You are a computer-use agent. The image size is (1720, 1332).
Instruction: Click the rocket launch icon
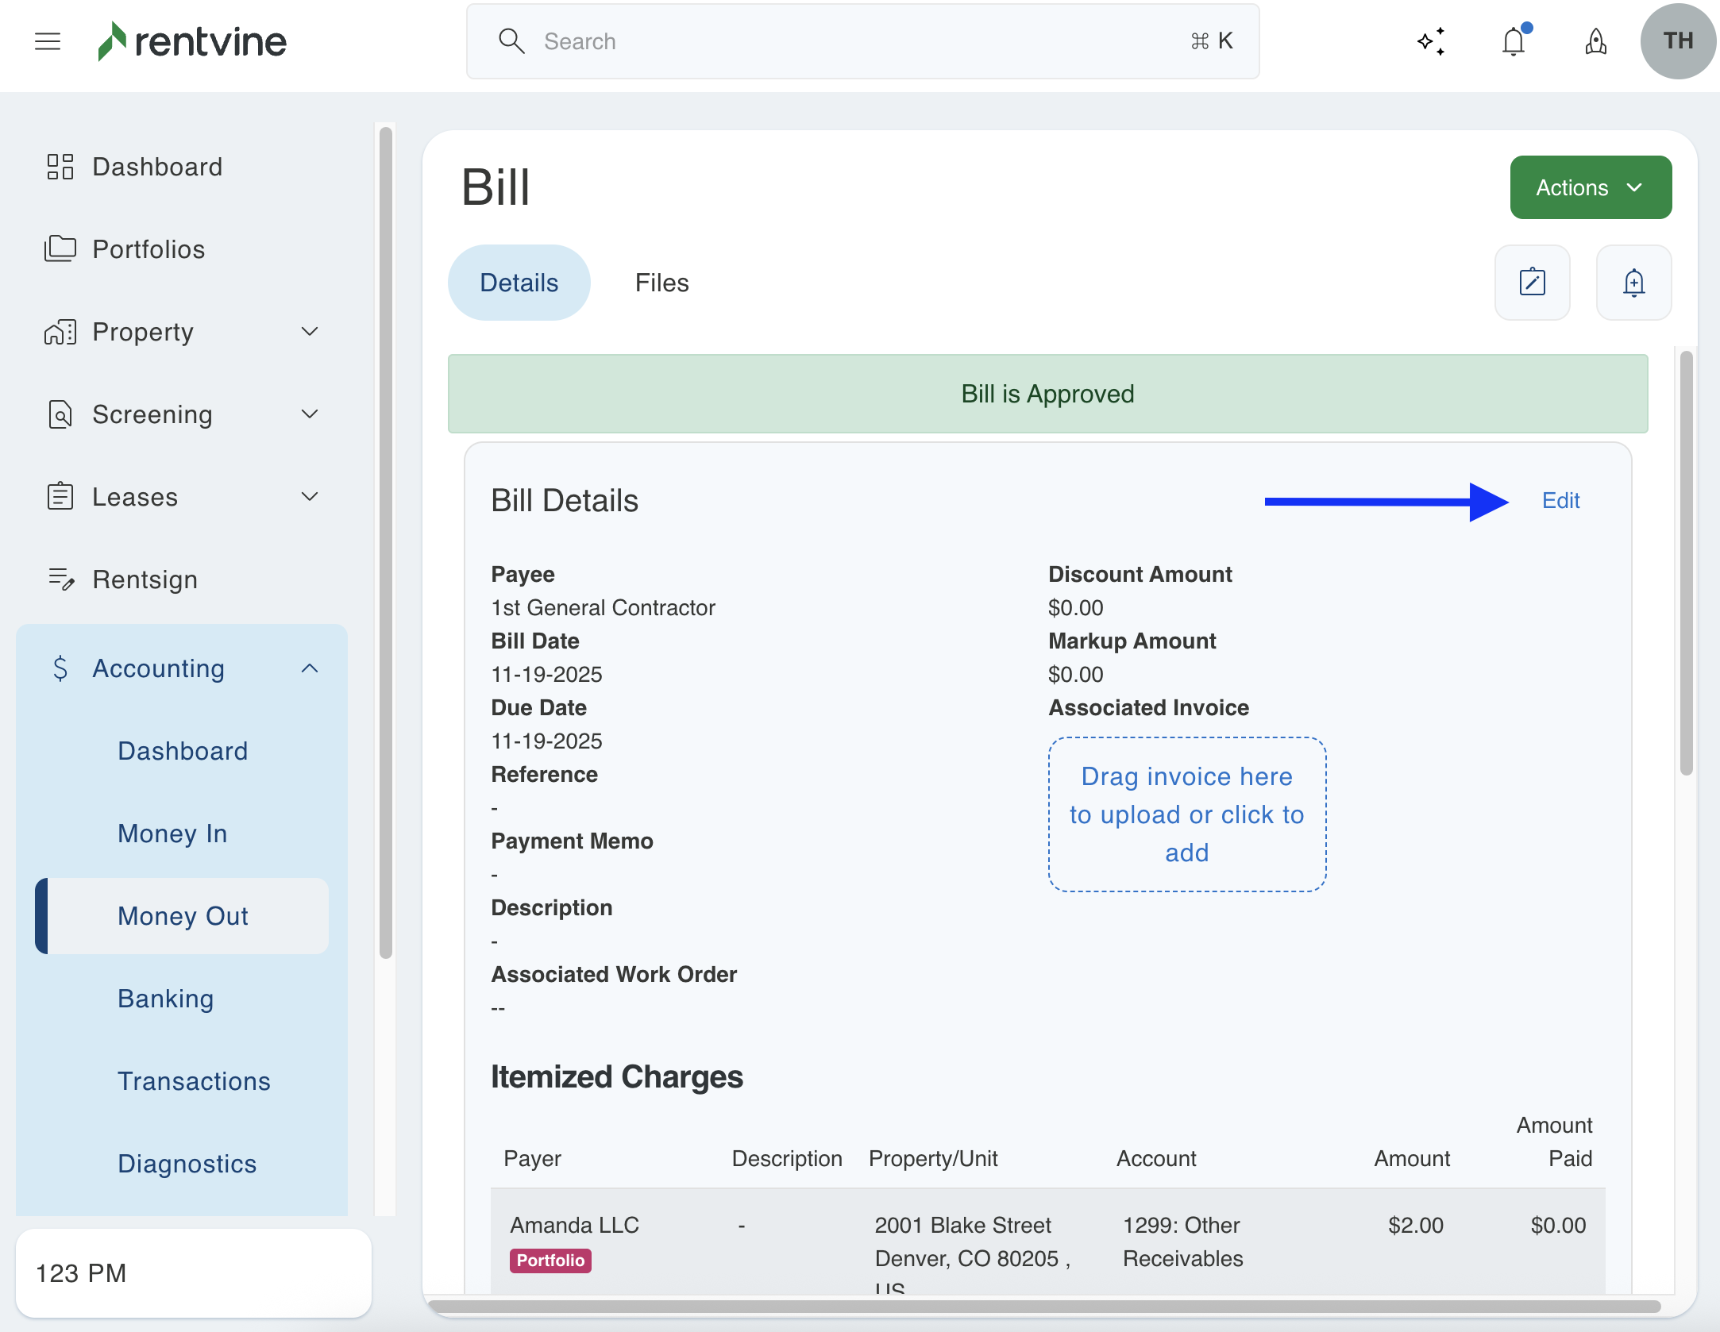pos(1595,41)
